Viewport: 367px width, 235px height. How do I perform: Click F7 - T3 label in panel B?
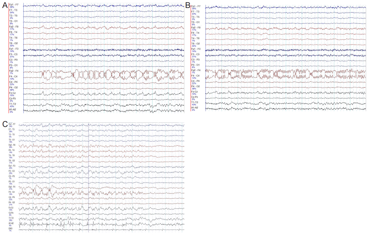pos(195,12)
